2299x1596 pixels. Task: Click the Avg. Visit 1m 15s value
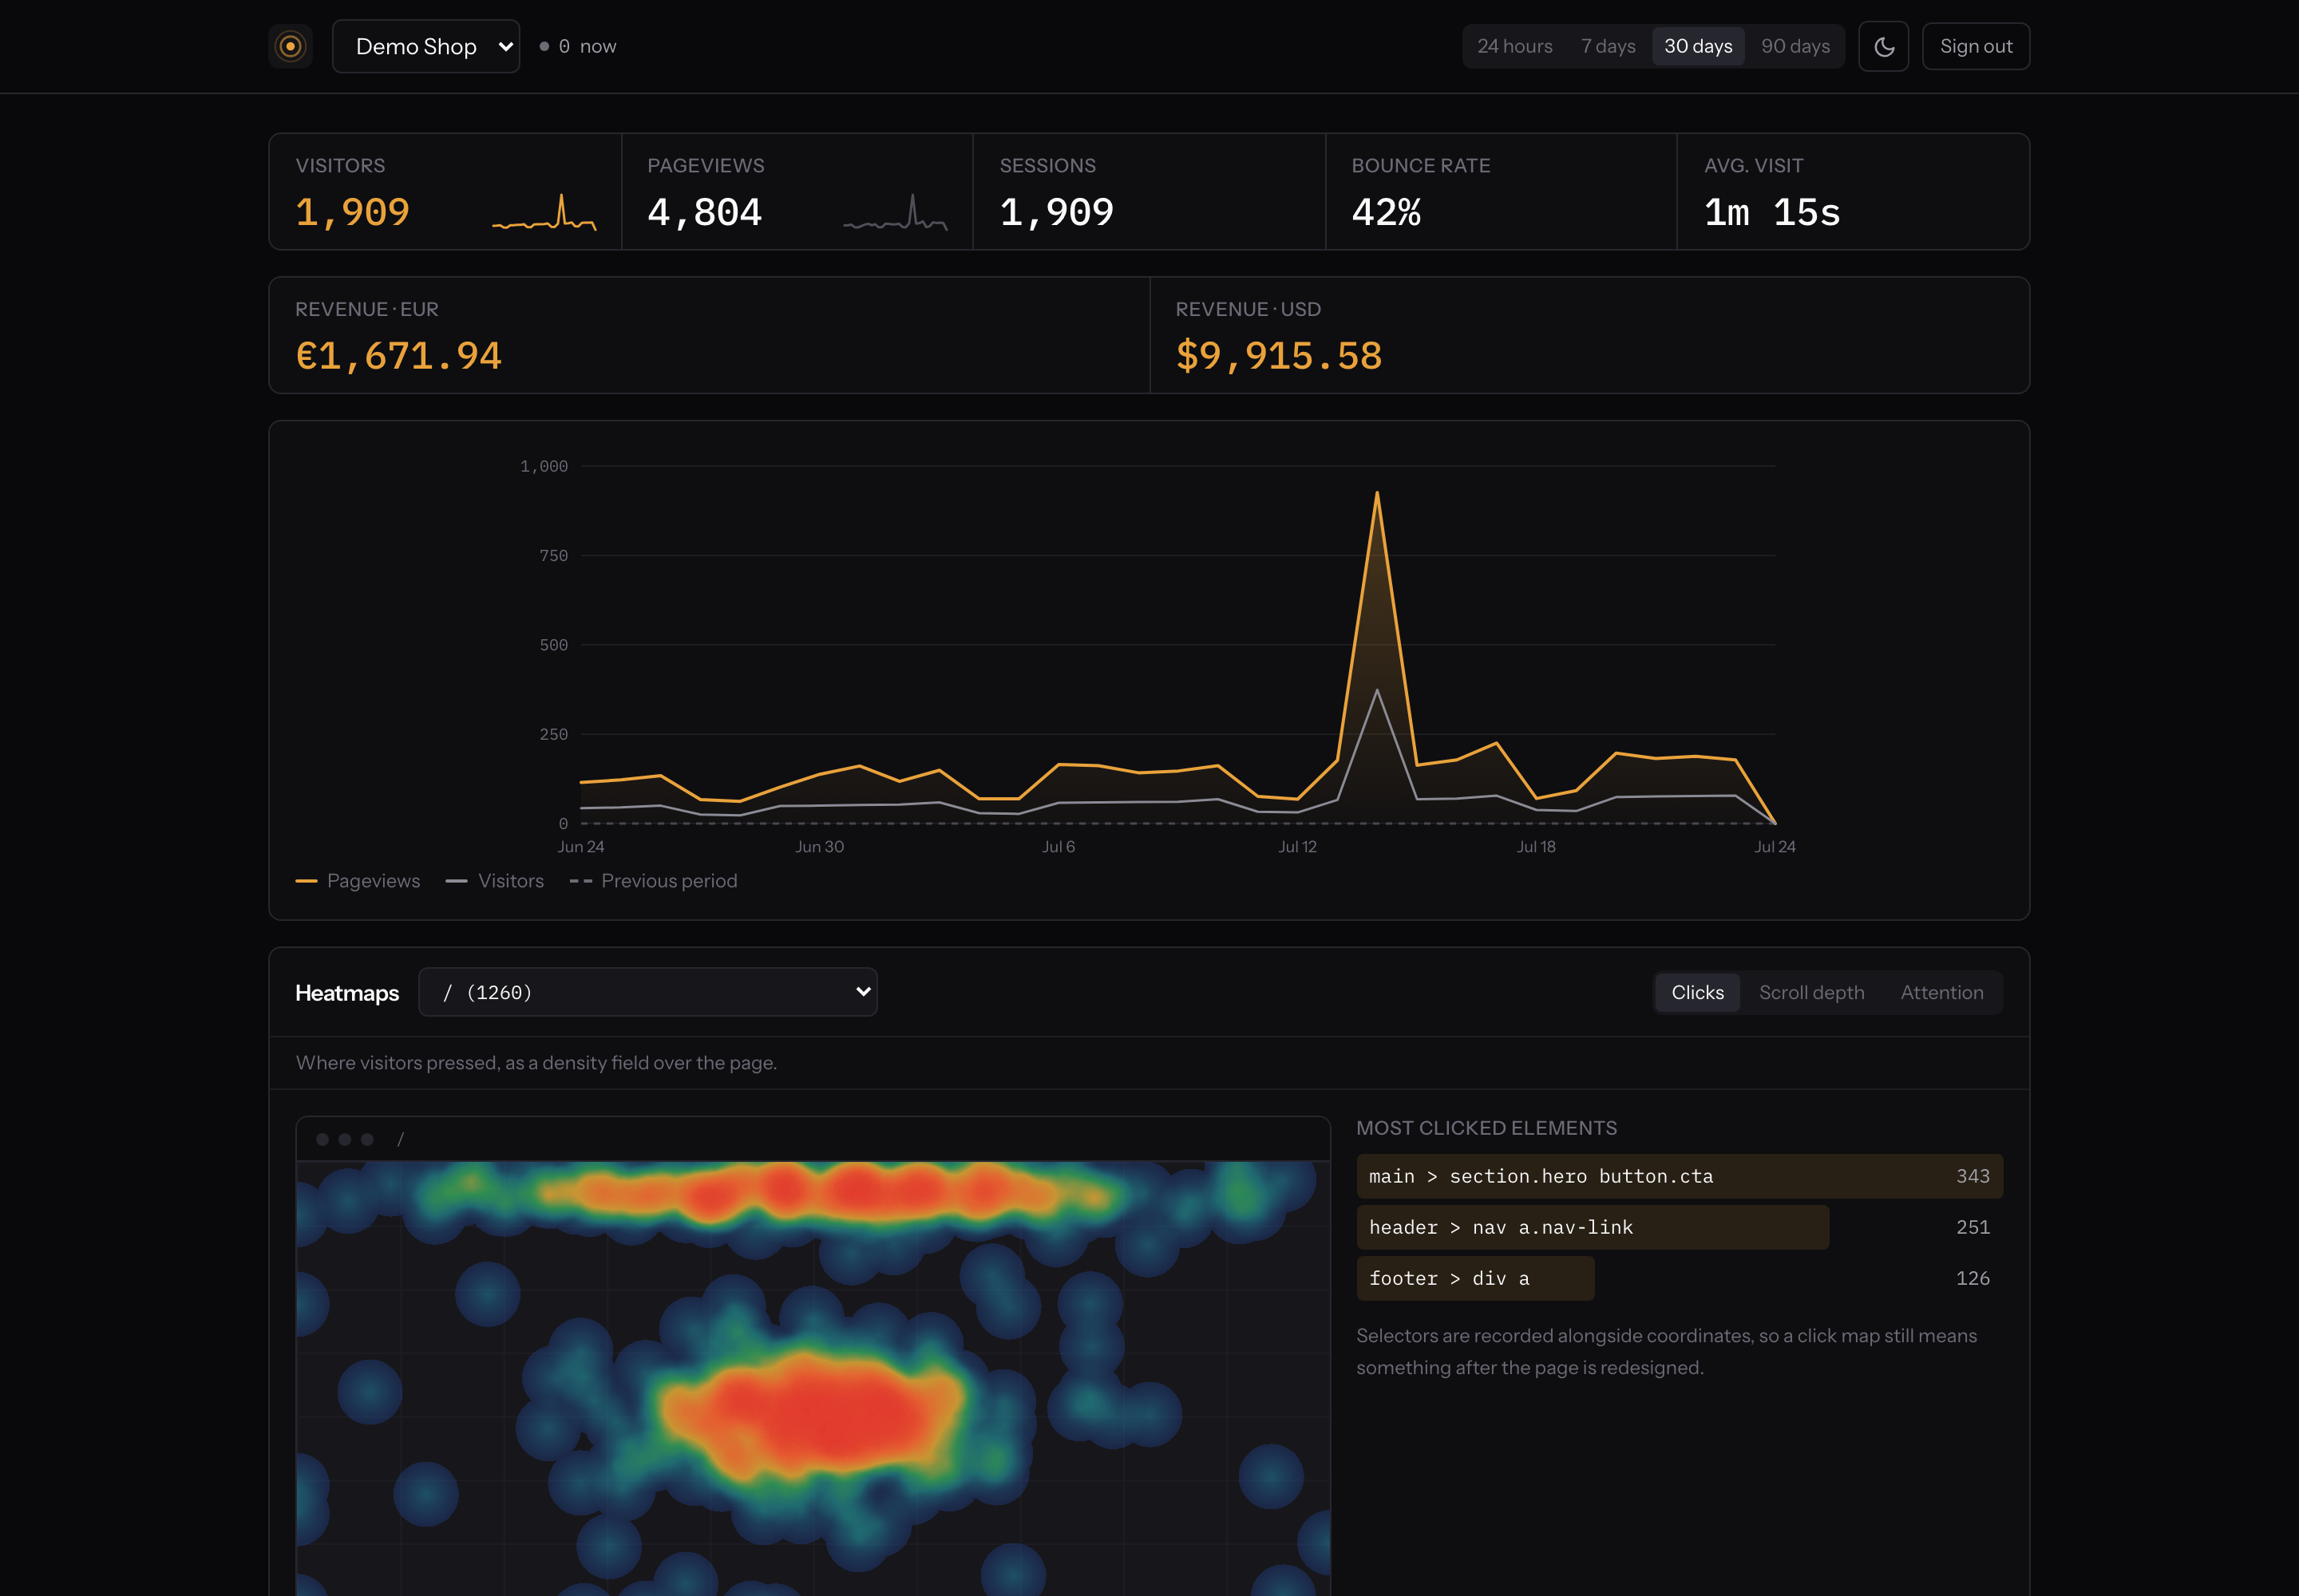click(x=1772, y=212)
